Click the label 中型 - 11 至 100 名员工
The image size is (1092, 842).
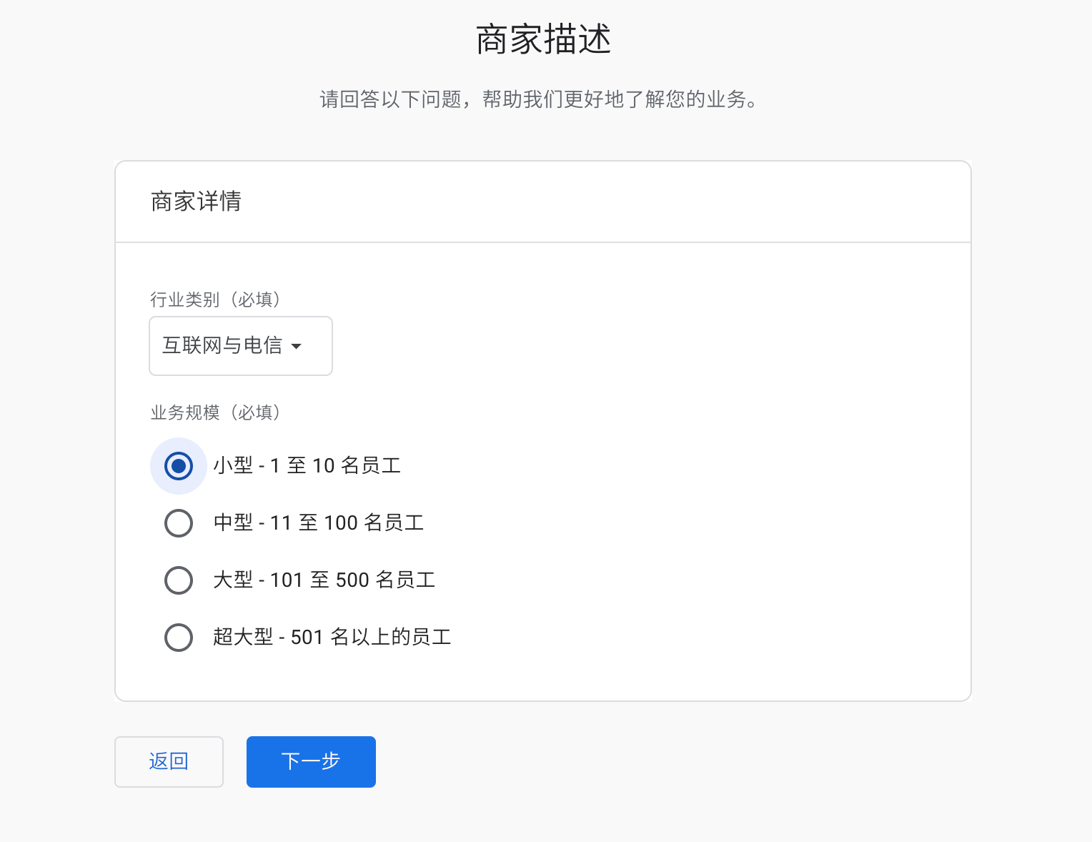tap(318, 523)
